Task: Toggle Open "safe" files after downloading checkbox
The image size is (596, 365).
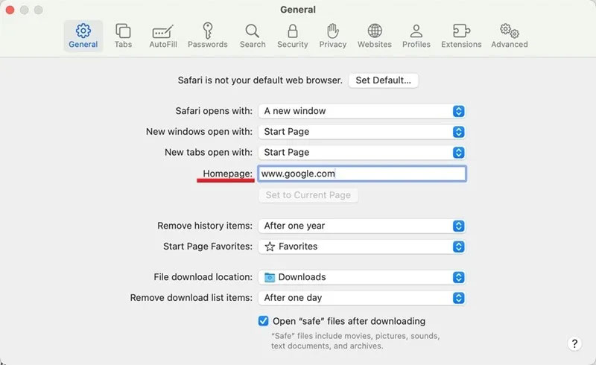Action: pyautogui.click(x=264, y=321)
